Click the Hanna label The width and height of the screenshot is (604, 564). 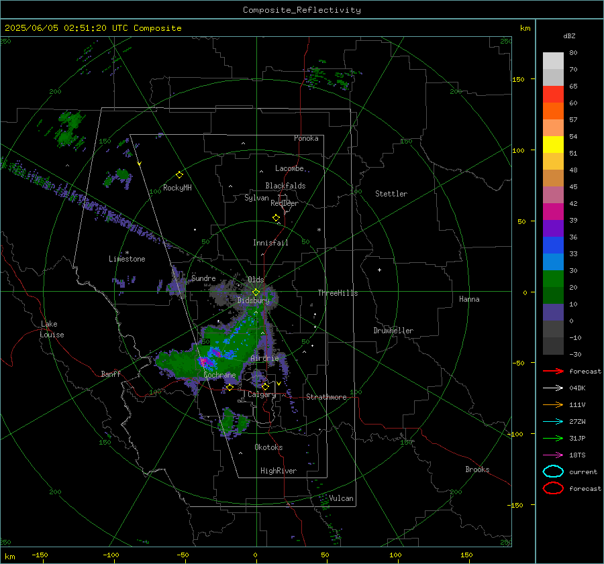pyautogui.click(x=469, y=299)
